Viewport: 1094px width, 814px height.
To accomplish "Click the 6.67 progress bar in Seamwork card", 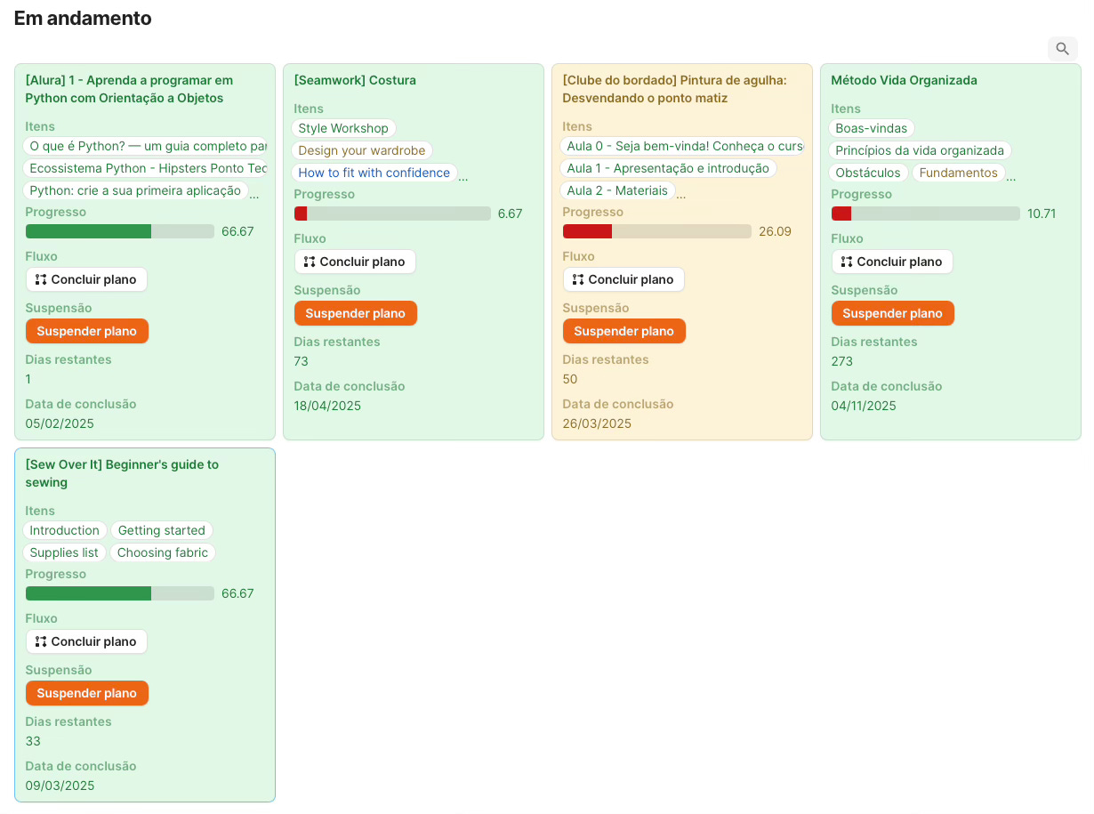I will click(392, 214).
